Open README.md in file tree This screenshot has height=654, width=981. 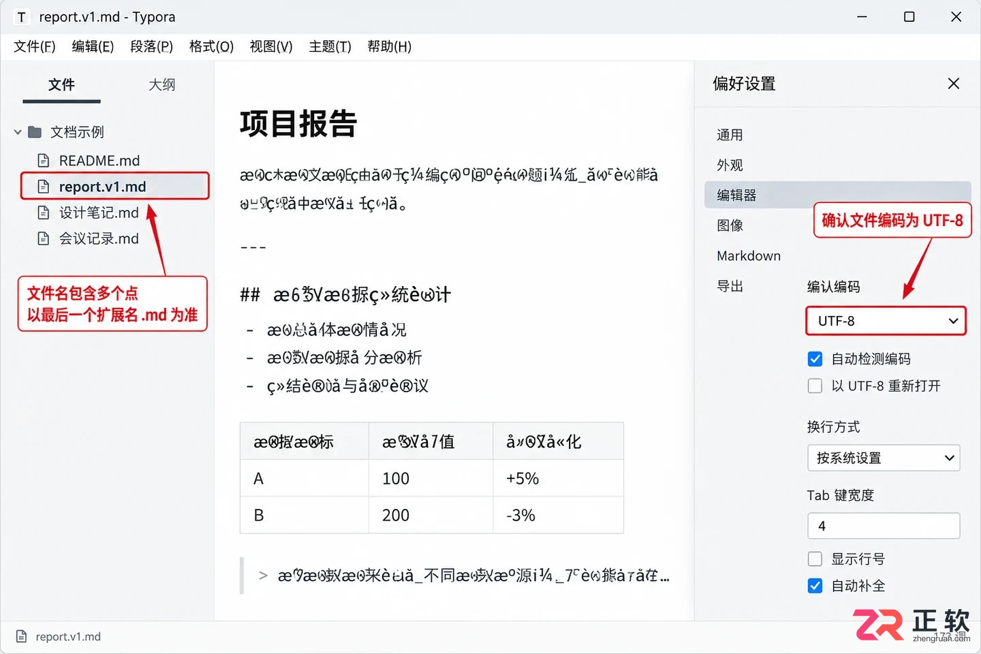99,161
